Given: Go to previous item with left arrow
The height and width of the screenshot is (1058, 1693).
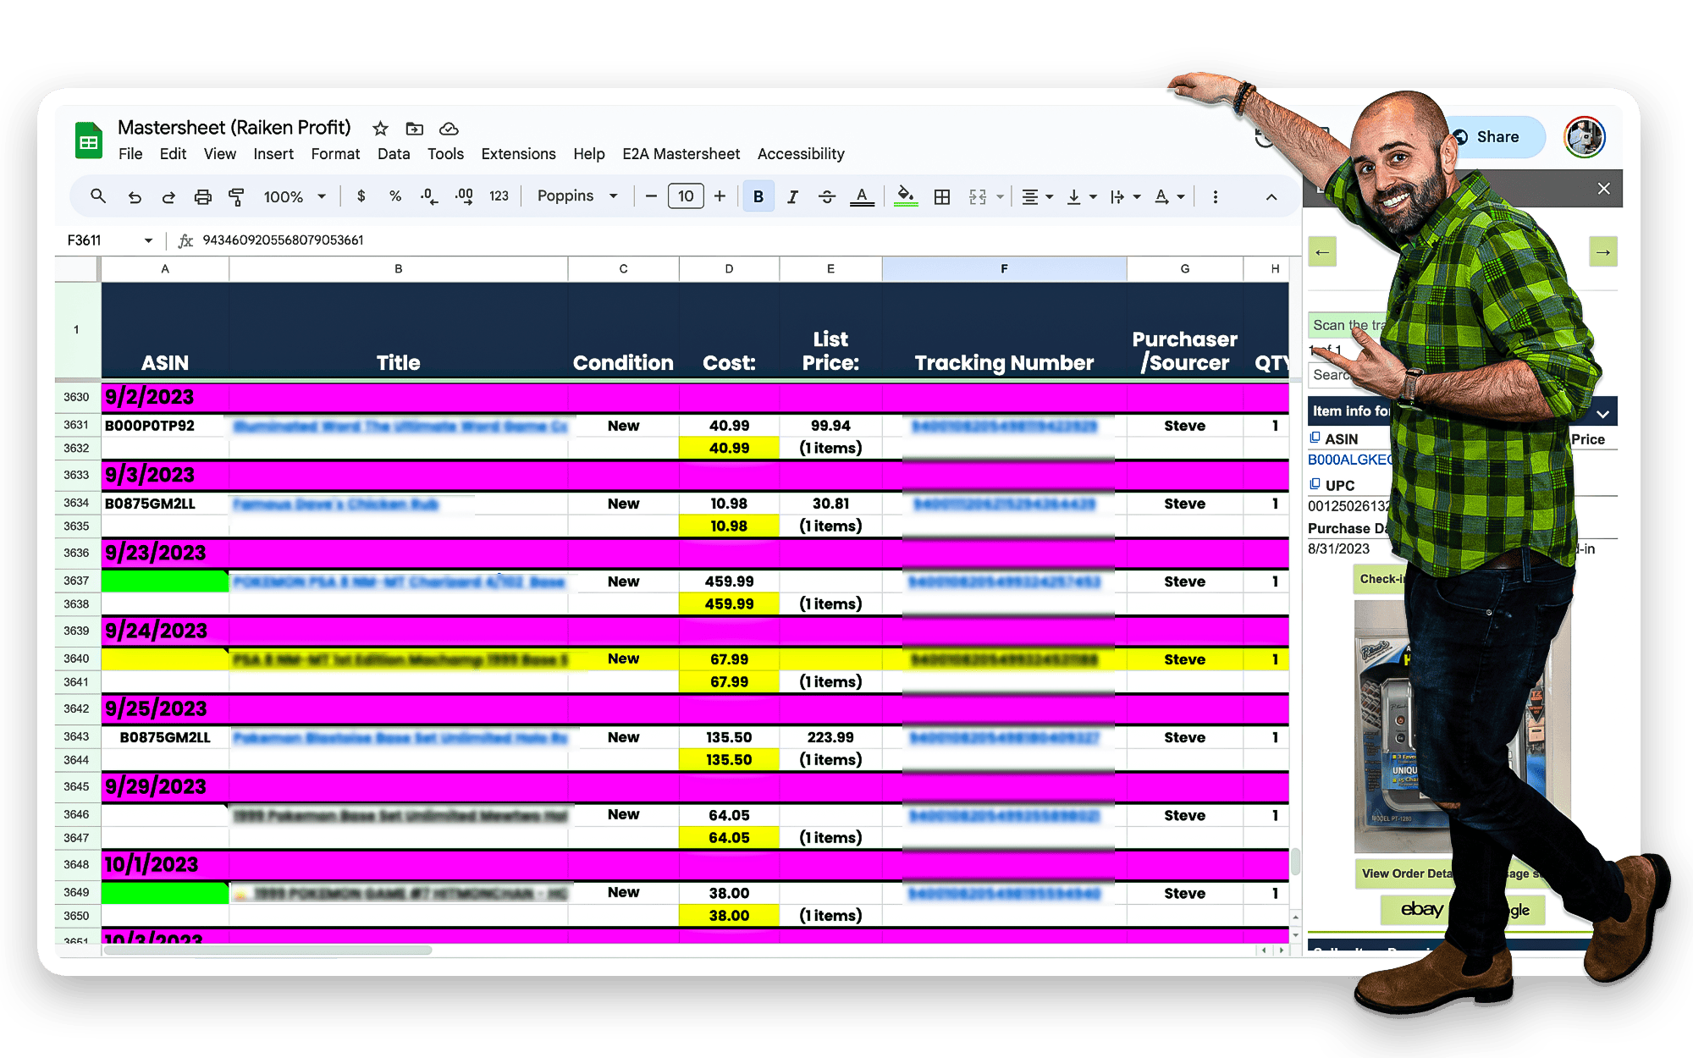Looking at the screenshot, I should (x=1322, y=252).
